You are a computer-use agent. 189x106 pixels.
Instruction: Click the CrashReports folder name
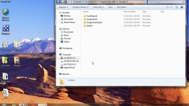tap(92, 16)
